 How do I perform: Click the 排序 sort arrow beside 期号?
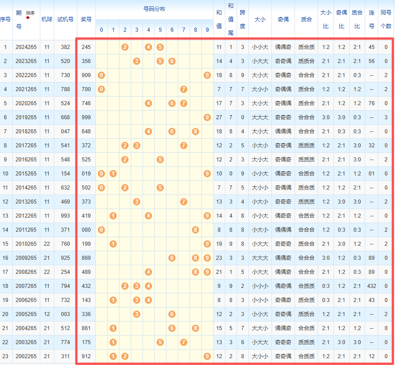28,17
